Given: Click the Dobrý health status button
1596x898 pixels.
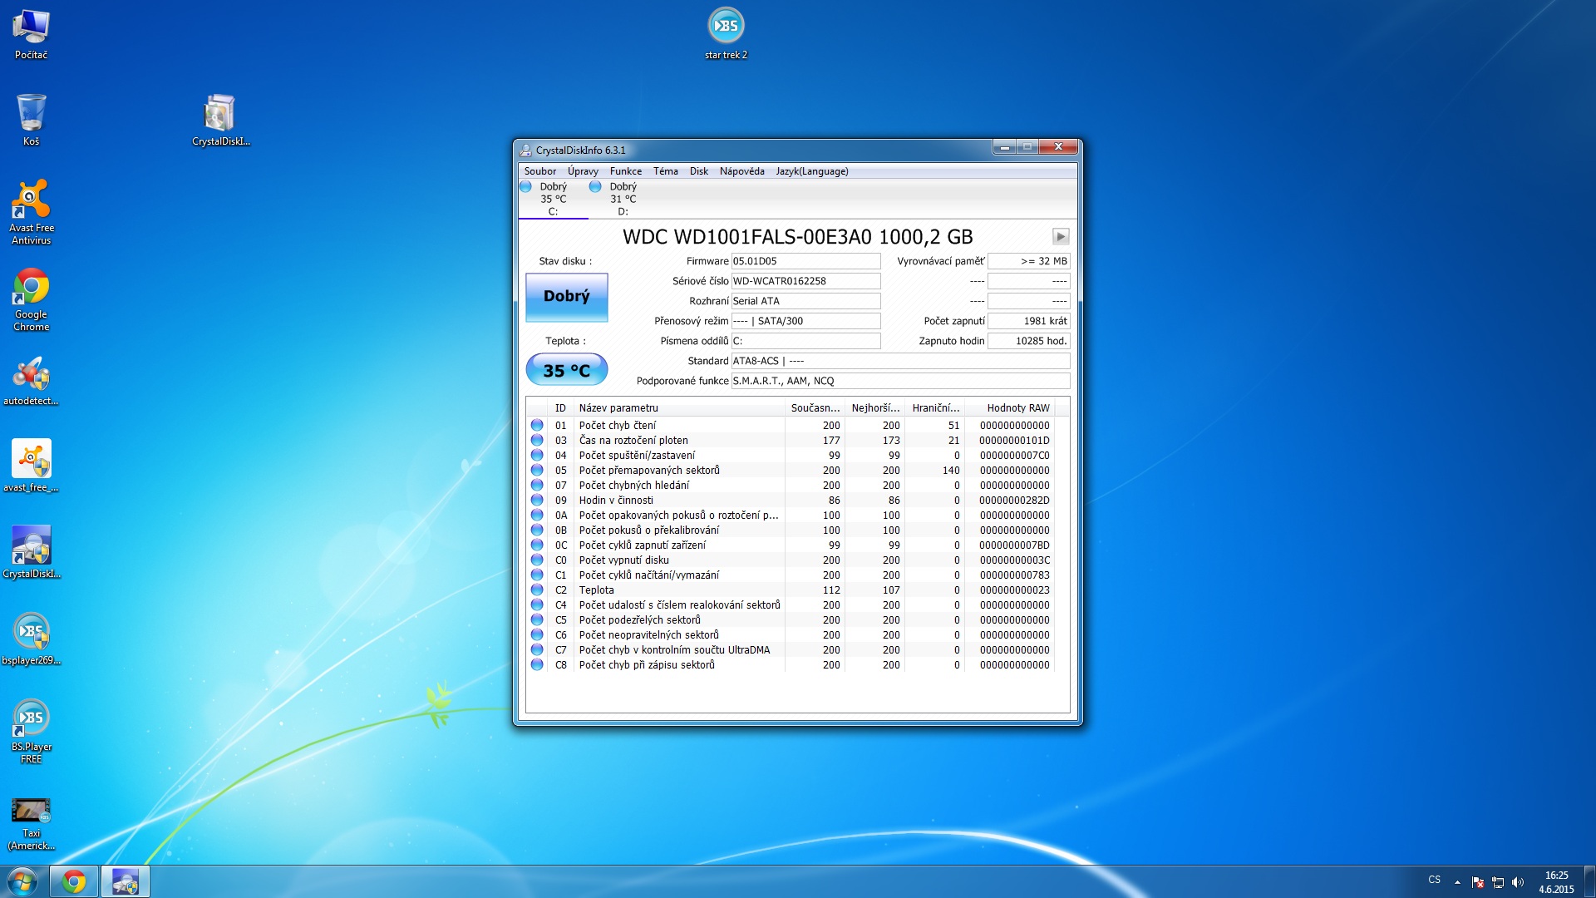Looking at the screenshot, I should coord(566,297).
